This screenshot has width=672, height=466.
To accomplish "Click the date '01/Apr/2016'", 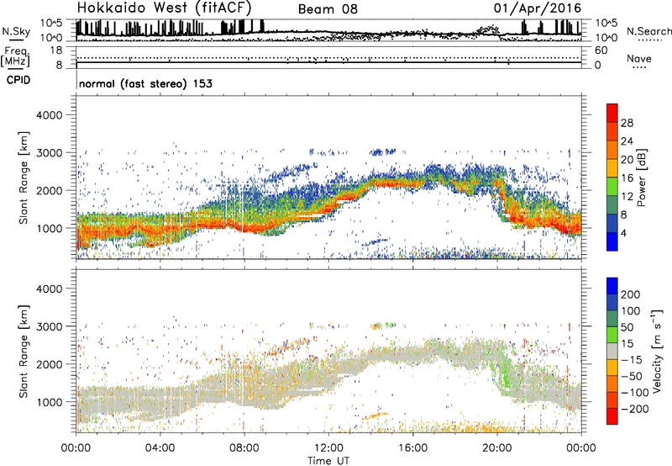I will coord(538,8).
